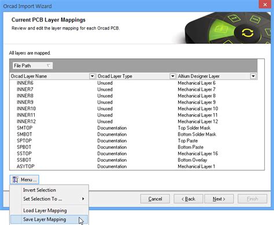Viewport: 274px width, 225px height.
Task: Click the Finish button
Action: 253,199
